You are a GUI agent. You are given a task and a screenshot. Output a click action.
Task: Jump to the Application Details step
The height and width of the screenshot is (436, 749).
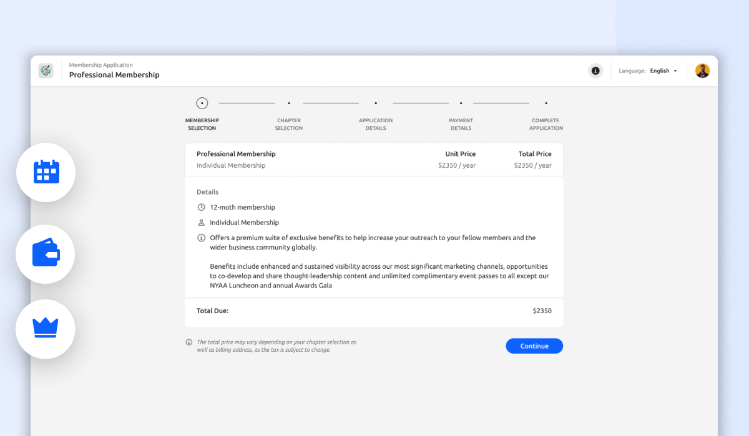(x=376, y=104)
